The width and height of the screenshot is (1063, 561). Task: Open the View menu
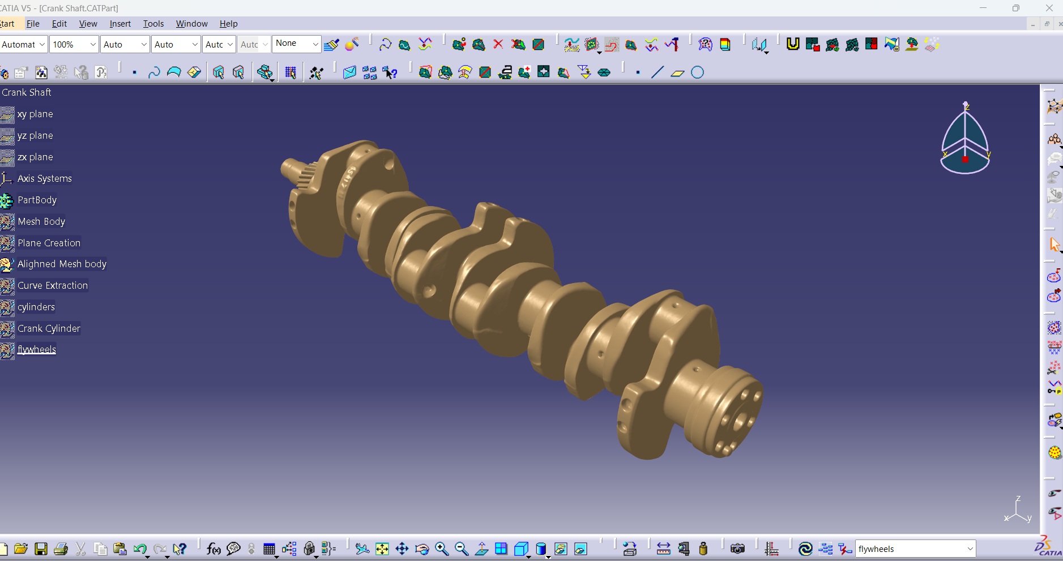[x=88, y=24]
